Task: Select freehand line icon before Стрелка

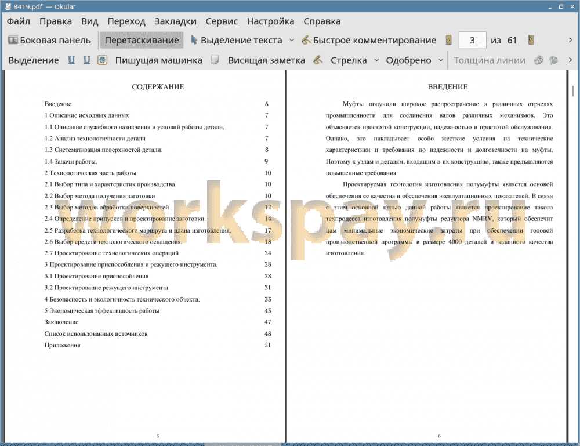Action: click(318, 60)
